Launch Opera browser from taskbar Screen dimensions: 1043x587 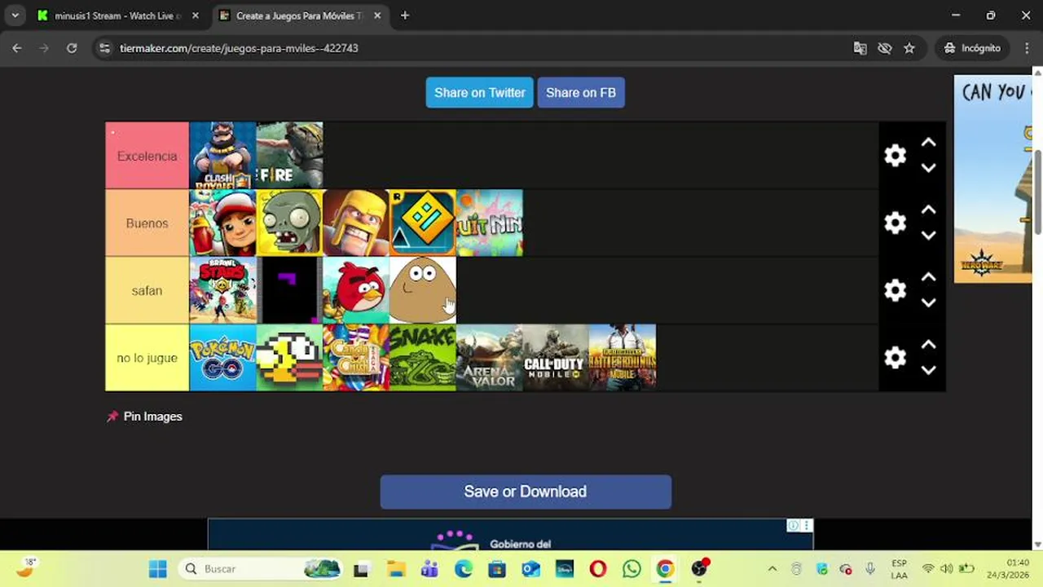tap(598, 569)
